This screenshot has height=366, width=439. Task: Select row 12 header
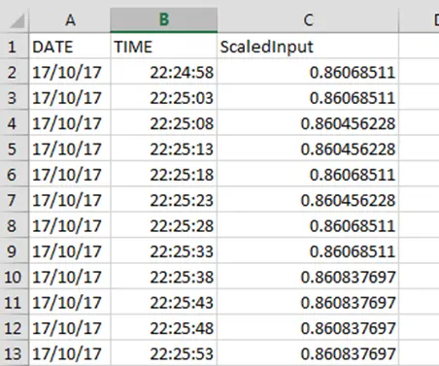[x=14, y=328]
